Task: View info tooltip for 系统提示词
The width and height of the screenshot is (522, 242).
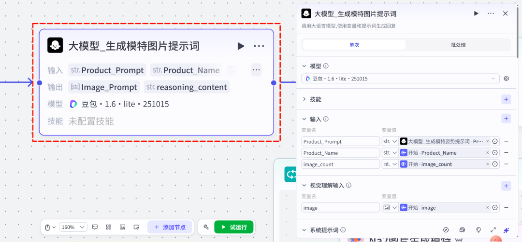Action: (343, 230)
